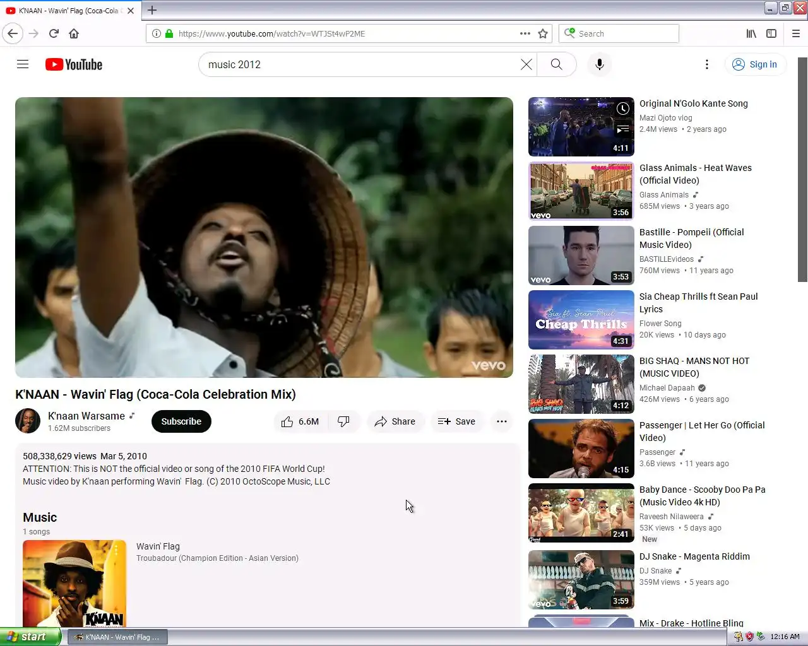The width and height of the screenshot is (808, 646).
Task: Open the Firefox Library icon
Action: (751, 33)
